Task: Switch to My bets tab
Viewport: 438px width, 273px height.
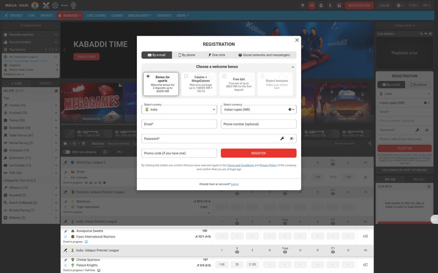Action: [419, 179]
